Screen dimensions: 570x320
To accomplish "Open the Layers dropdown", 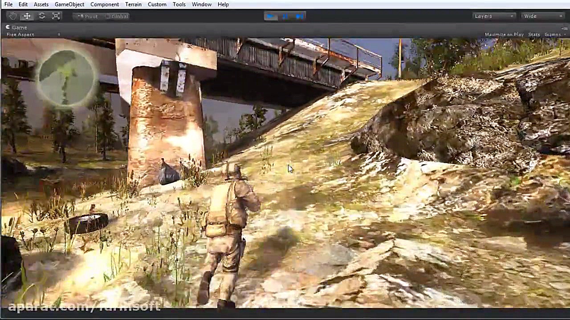I will [494, 16].
